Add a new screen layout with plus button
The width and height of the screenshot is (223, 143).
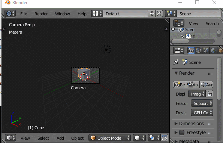pos(152,13)
